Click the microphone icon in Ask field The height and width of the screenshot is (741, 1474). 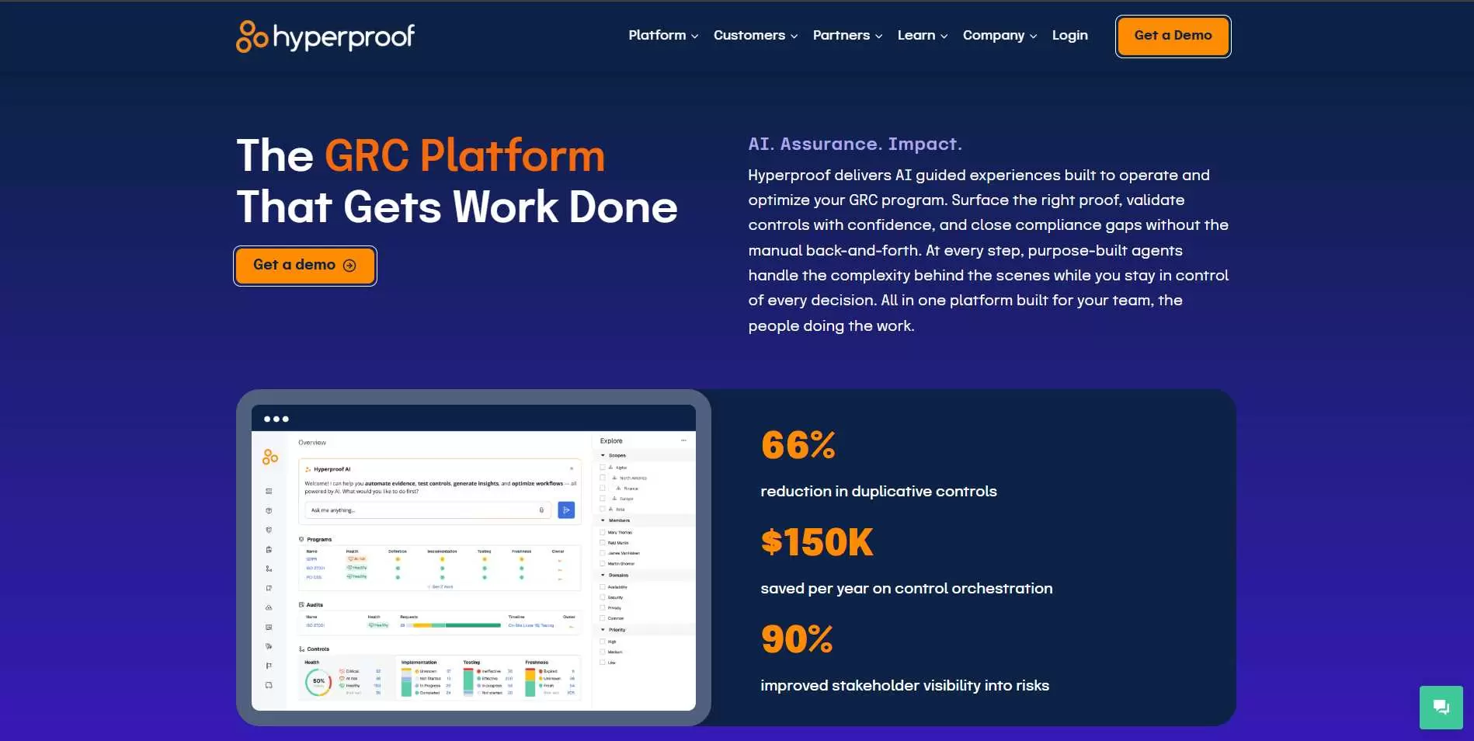pyautogui.click(x=541, y=510)
